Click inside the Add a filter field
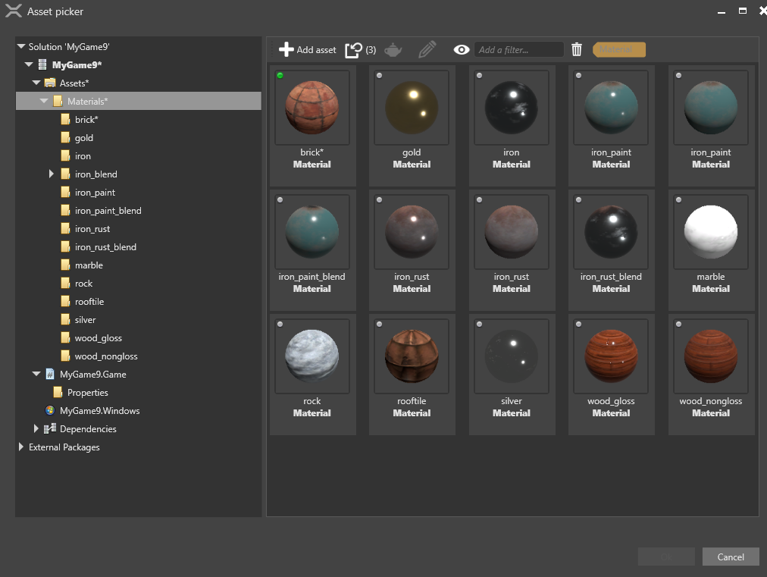The image size is (767, 577). 519,49
